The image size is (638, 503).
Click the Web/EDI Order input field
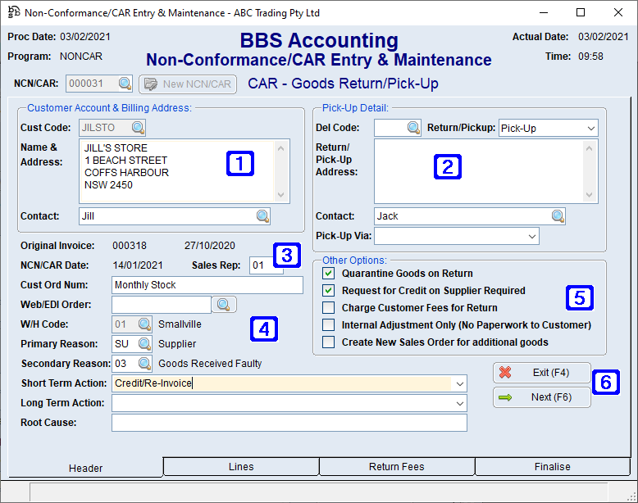pyautogui.click(x=162, y=305)
